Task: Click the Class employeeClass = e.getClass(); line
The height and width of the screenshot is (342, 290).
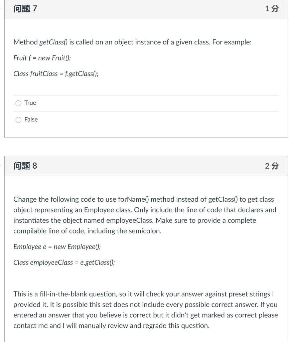Action: (x=64, y=263)
